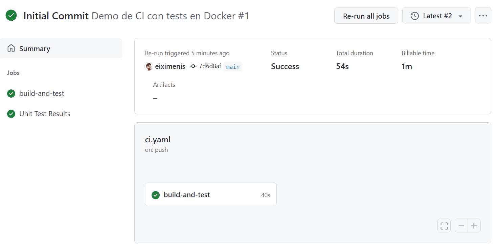The height and width of the screenshot is (246, 497).
Task: Open Unit Test Results job
Action: (x=45, y=114)
